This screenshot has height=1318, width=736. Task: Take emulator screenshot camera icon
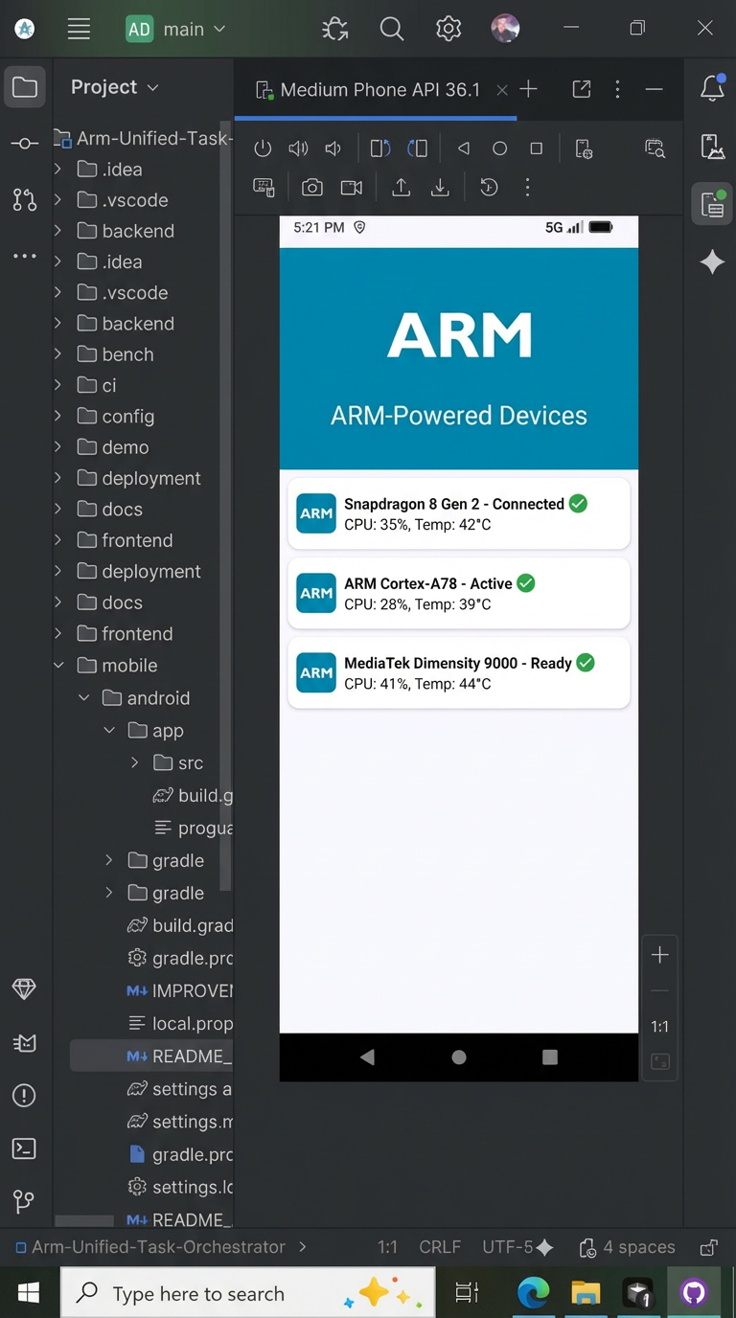coord(312,188)
